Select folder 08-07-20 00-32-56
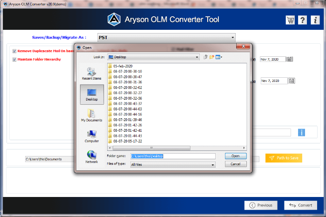This screenshot has height=217, width=326. [125, 98]
